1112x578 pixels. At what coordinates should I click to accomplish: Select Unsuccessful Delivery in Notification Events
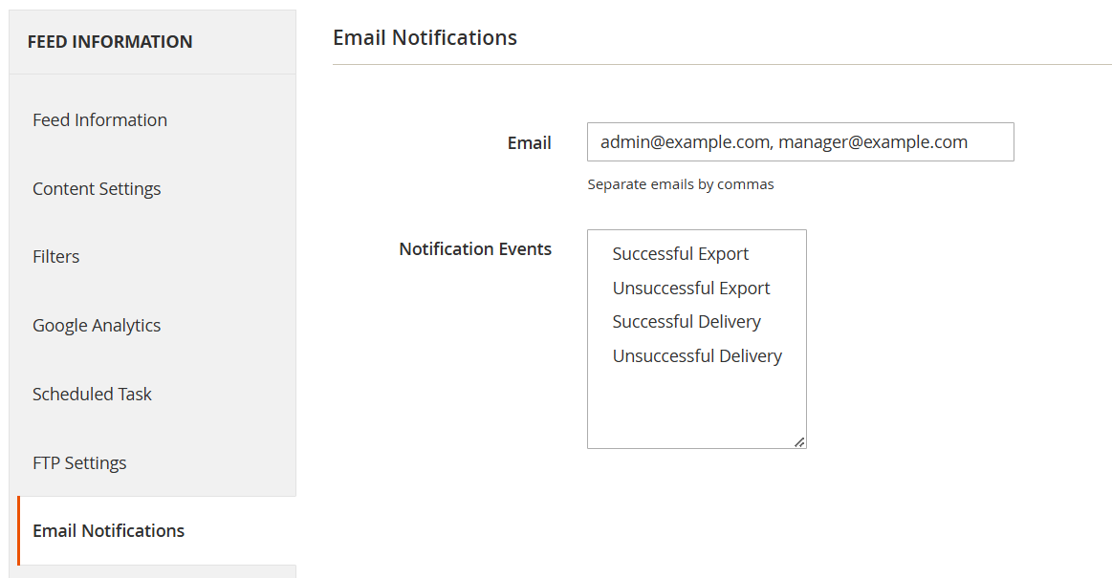tap(697, 356)
